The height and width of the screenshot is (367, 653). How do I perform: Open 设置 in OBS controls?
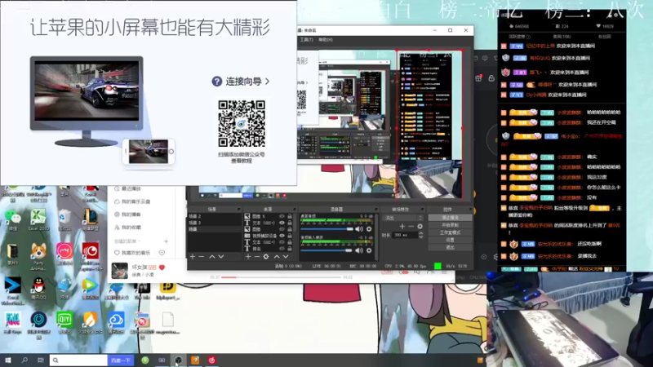pos(450,240)
